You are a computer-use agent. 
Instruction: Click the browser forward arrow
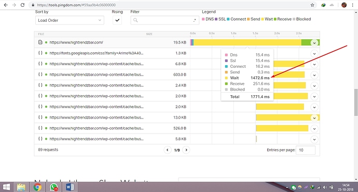coord(14,5)
